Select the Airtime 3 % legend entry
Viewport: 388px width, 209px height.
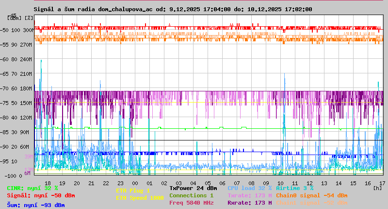(294, 188)
